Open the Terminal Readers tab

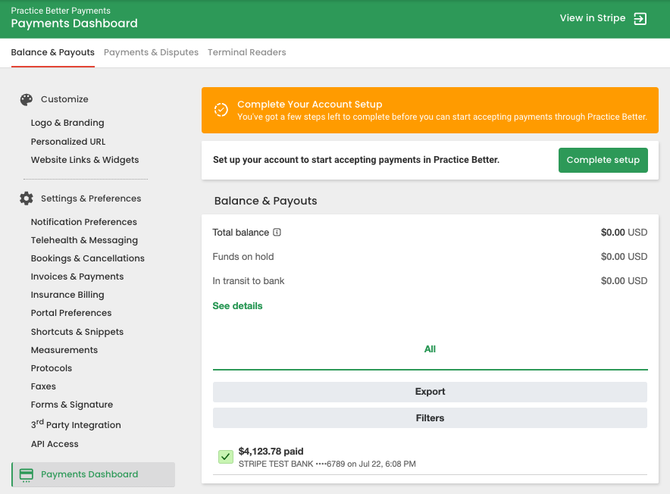pos(246,52)
